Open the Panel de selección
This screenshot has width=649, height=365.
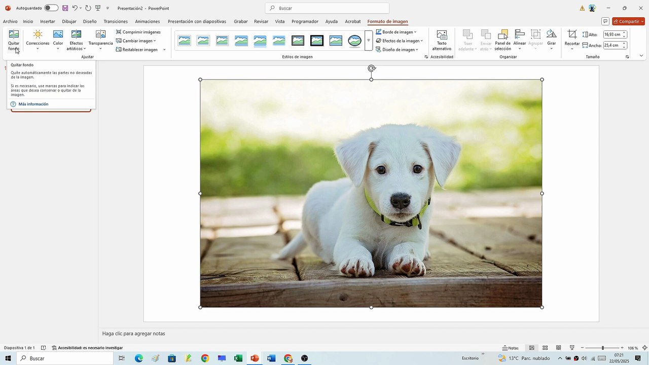pos(502,40)
